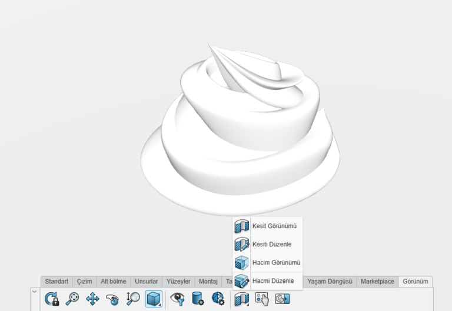Switch to the Standart tab
This screenshot has height=311, width=452.
[x=56, y=282]
